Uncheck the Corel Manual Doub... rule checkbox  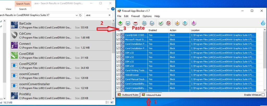118,79
